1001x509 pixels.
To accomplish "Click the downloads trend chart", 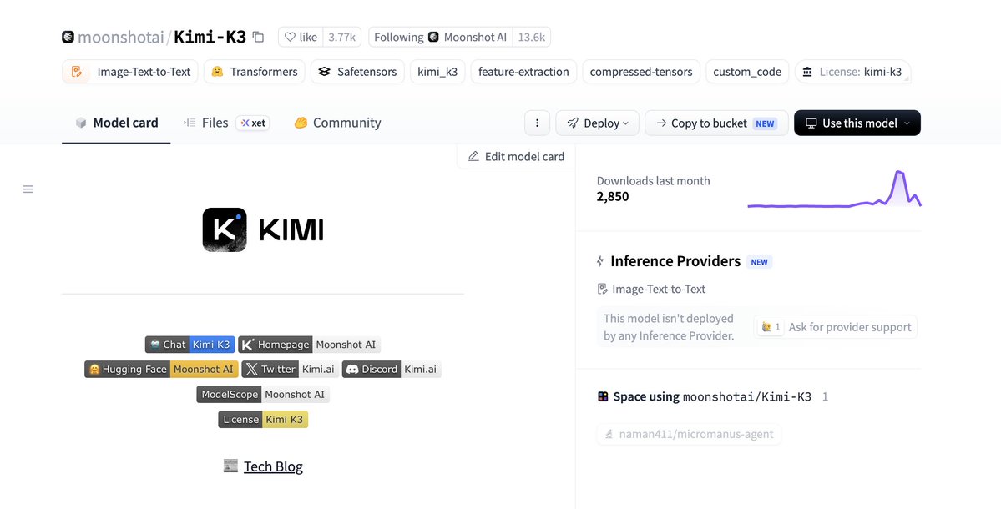I will pos(834,189).
